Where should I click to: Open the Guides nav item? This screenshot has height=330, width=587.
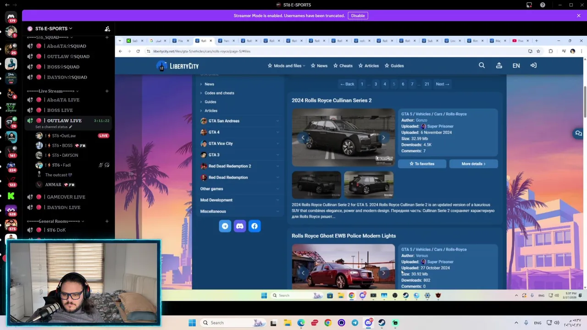(x=394, y=66)
